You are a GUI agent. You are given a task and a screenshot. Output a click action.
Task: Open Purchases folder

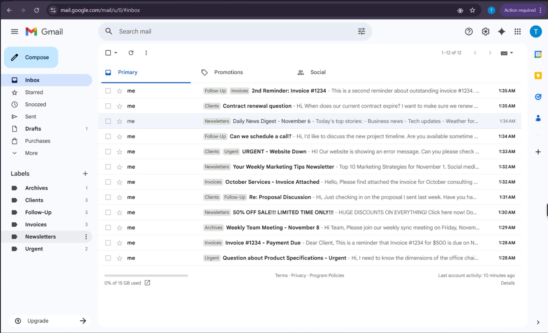click(x=46, y=141)
